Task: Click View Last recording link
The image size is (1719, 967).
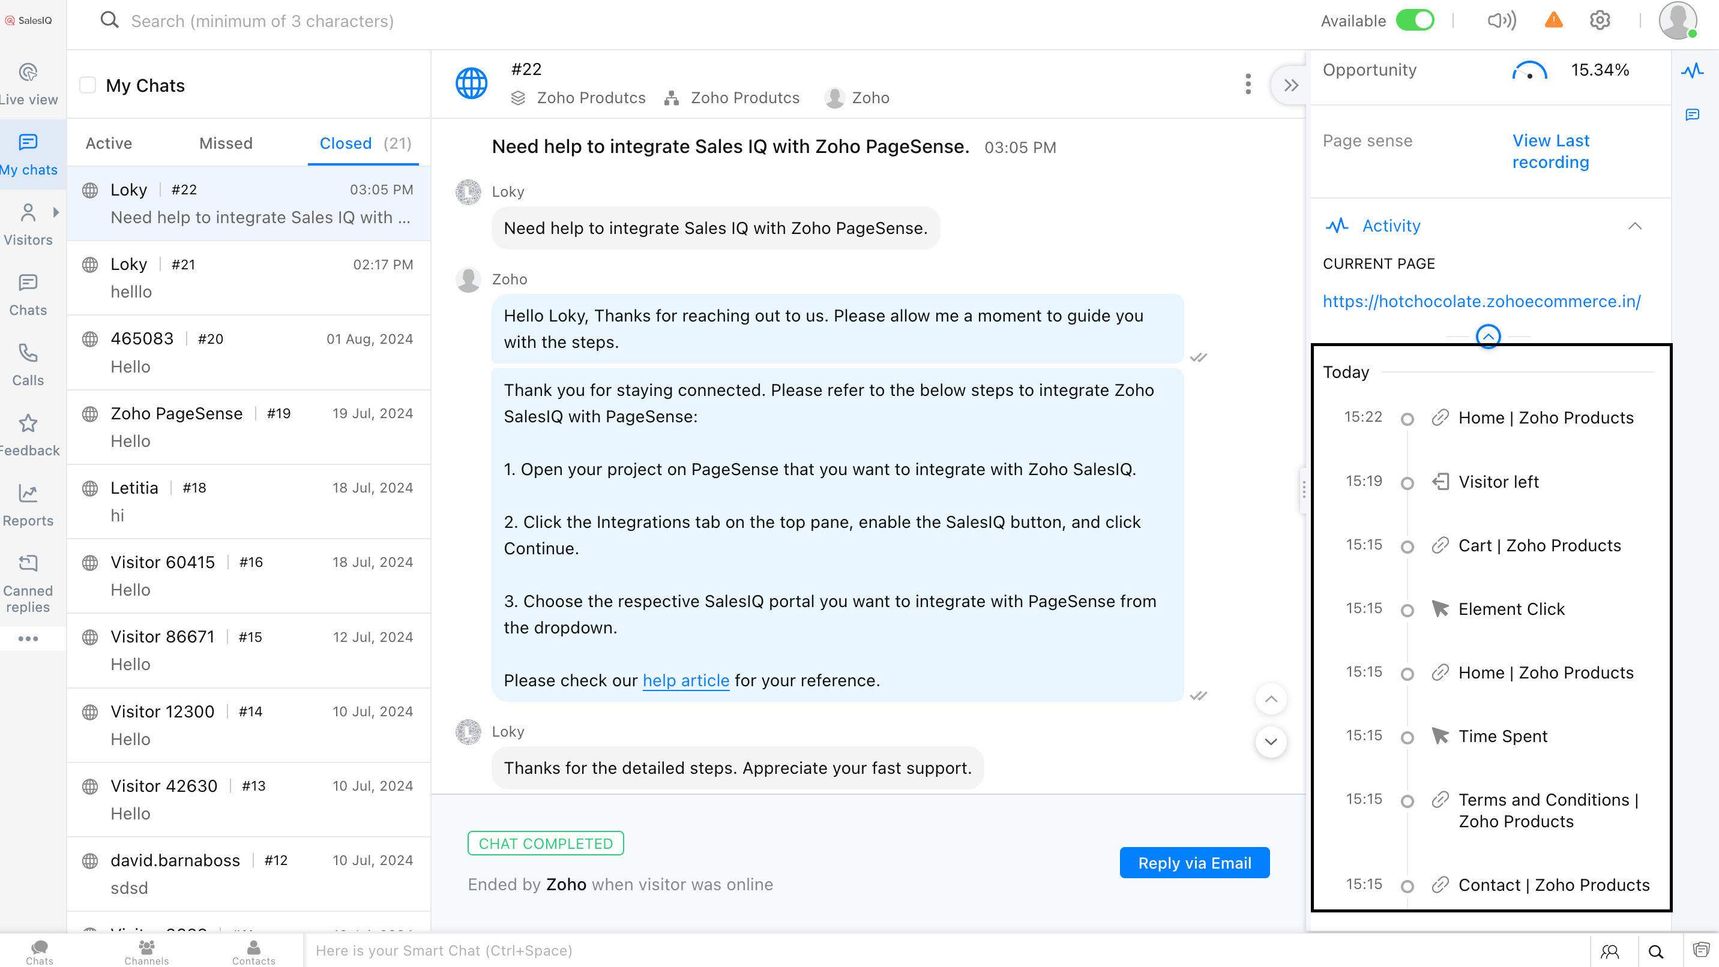Action: tap(1551, 151)
